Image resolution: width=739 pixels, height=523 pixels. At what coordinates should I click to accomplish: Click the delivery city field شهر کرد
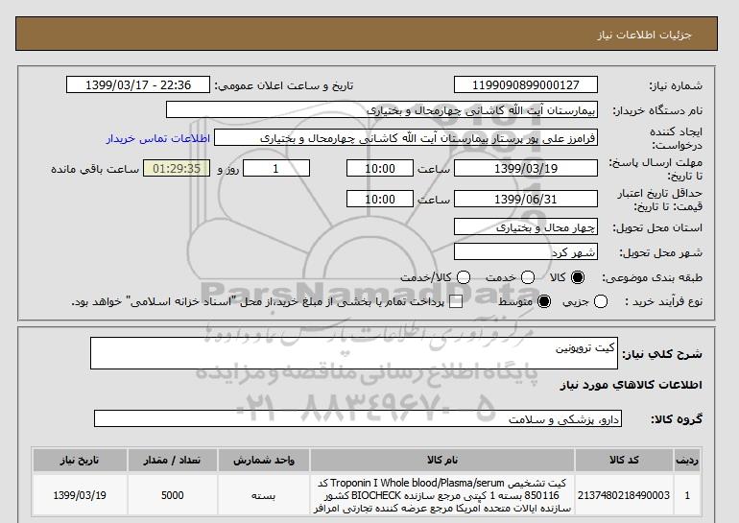click(x=526, y=252)
